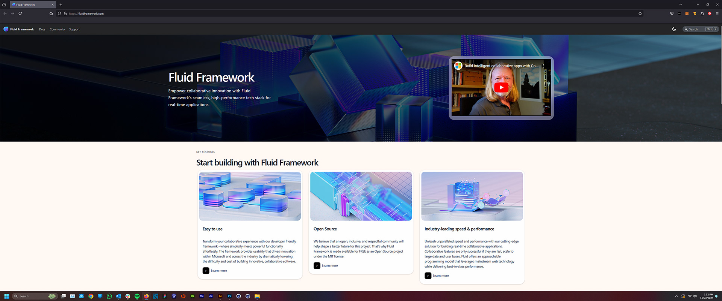Click the Wi-Fi network tray icon

pyautogui.click(x=690, y=296)
